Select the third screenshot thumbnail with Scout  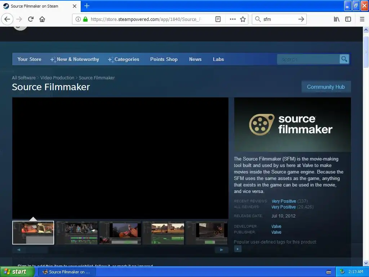tap(120, 233)
